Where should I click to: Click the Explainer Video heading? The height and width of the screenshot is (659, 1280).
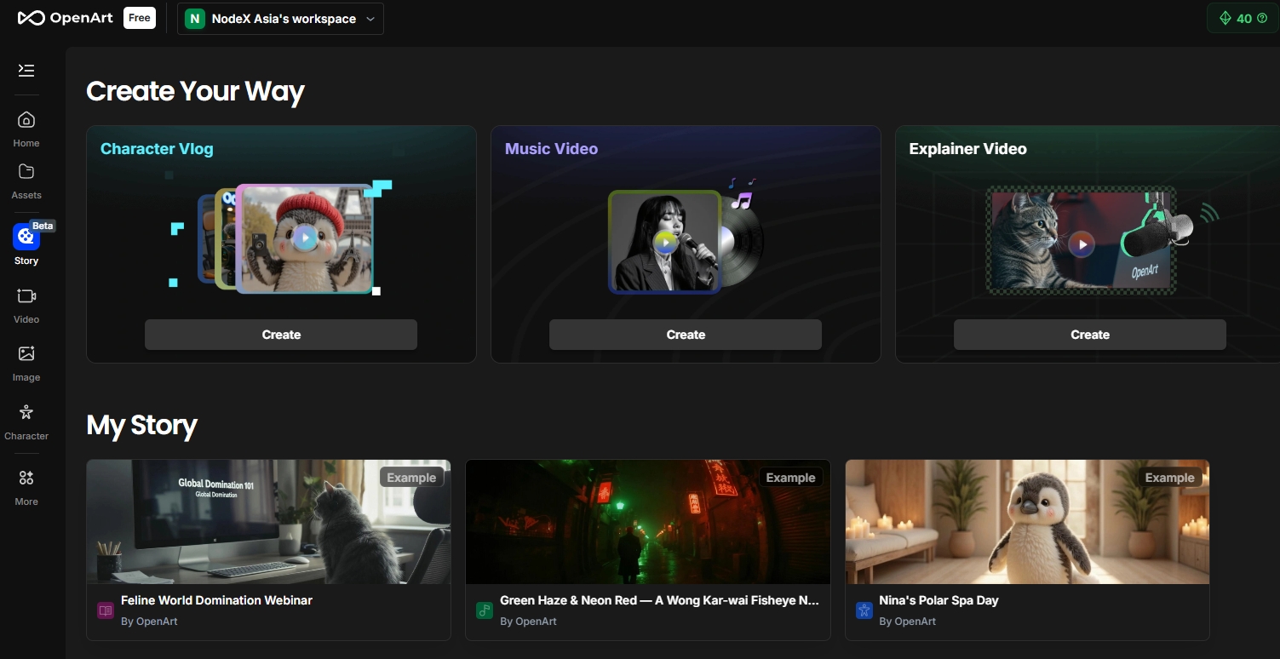click(967, 149)
